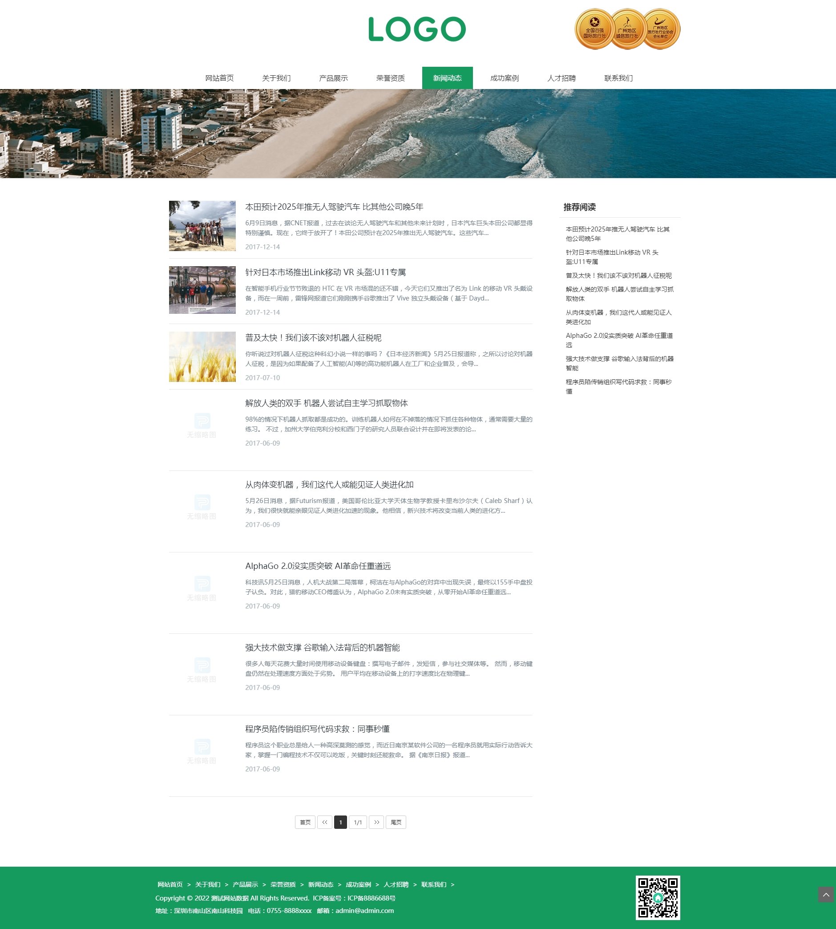Image resolution: width=836 pixels, height=929 pixels.
Task: Click the green LOGO at top
Action: [x=416, y=29]
